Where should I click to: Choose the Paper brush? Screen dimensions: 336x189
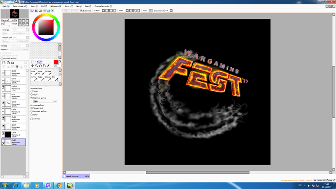point(41,78)
